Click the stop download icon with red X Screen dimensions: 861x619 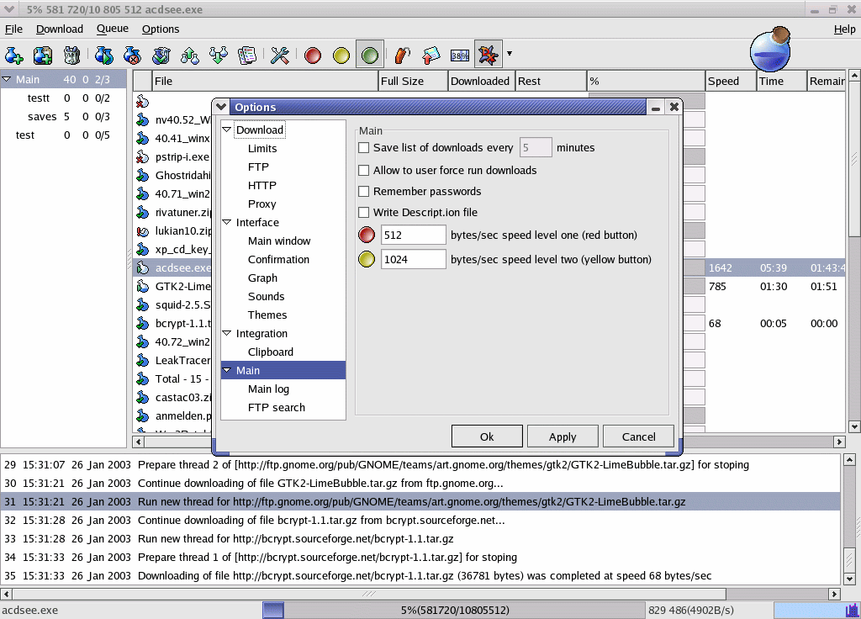[x=132, y=56]
